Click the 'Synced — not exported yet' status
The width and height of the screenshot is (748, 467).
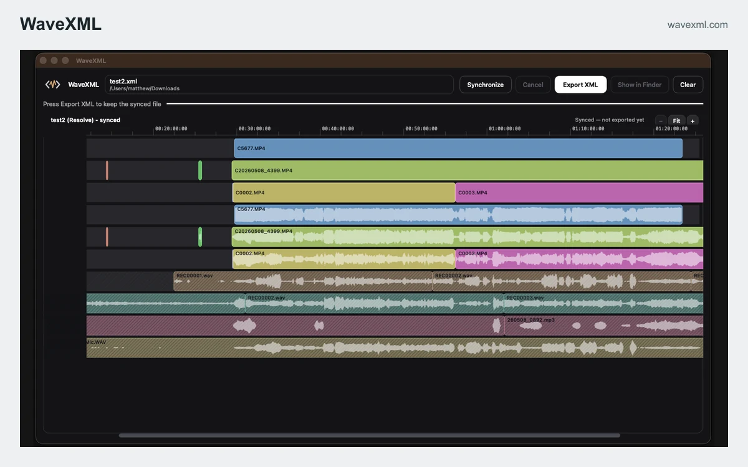coord(610,120)
